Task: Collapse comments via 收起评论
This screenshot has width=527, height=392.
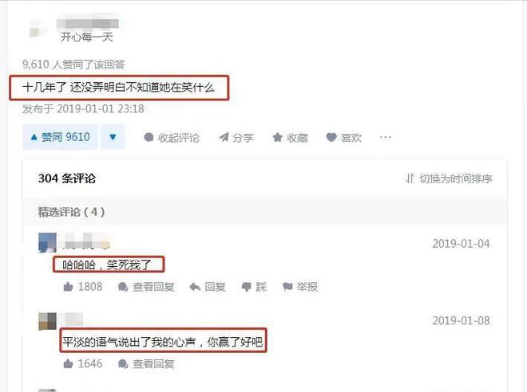Action: 172,138
